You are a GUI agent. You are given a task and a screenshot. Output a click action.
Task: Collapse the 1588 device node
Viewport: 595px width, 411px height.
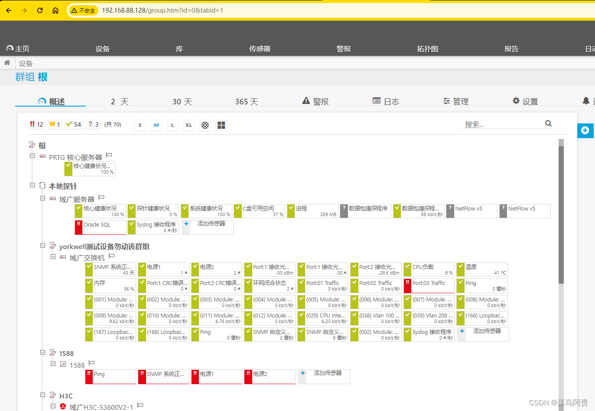point(53,363)
